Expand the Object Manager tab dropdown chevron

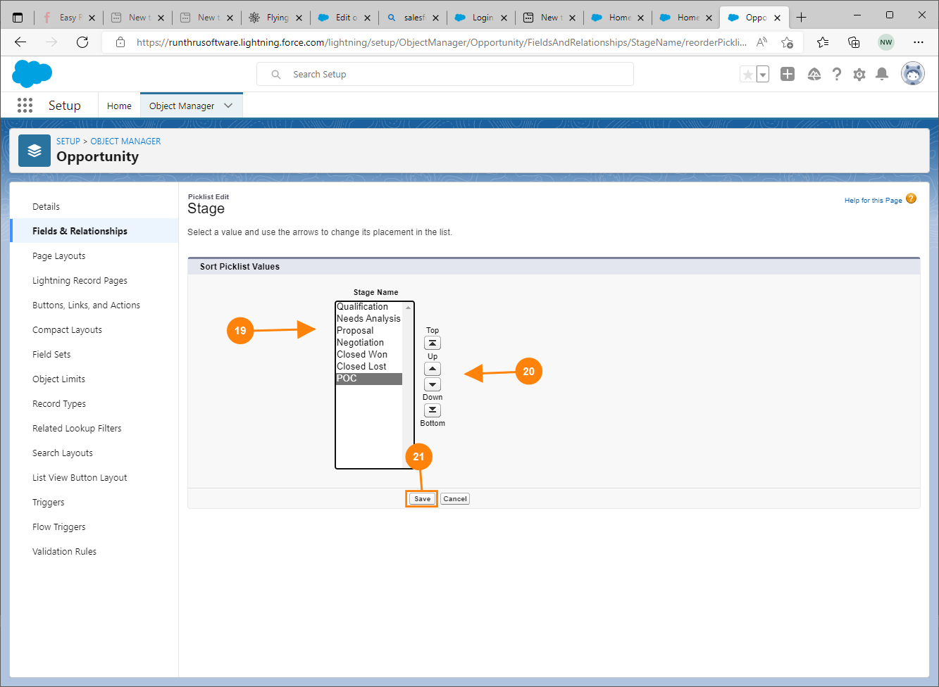[x=228, y=106]
